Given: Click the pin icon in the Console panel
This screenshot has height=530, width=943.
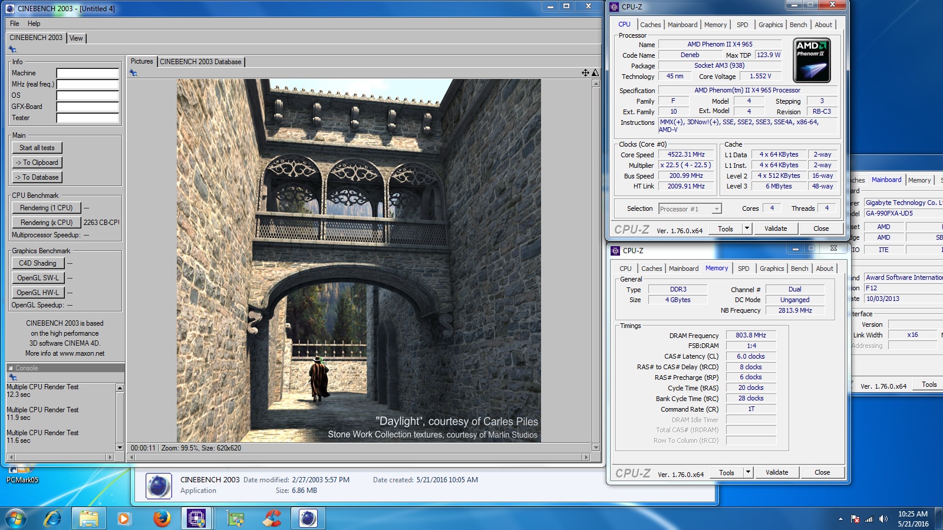Looking at the screenshot, I should 12,377.
